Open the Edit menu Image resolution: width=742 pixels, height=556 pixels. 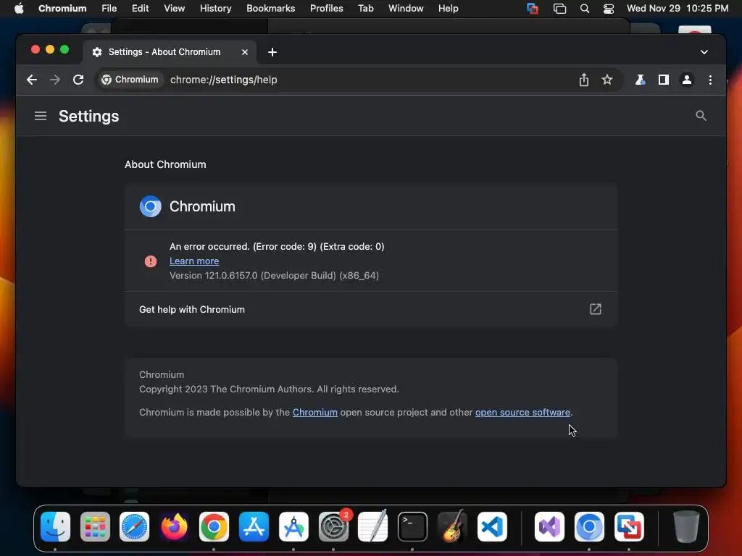140,9
